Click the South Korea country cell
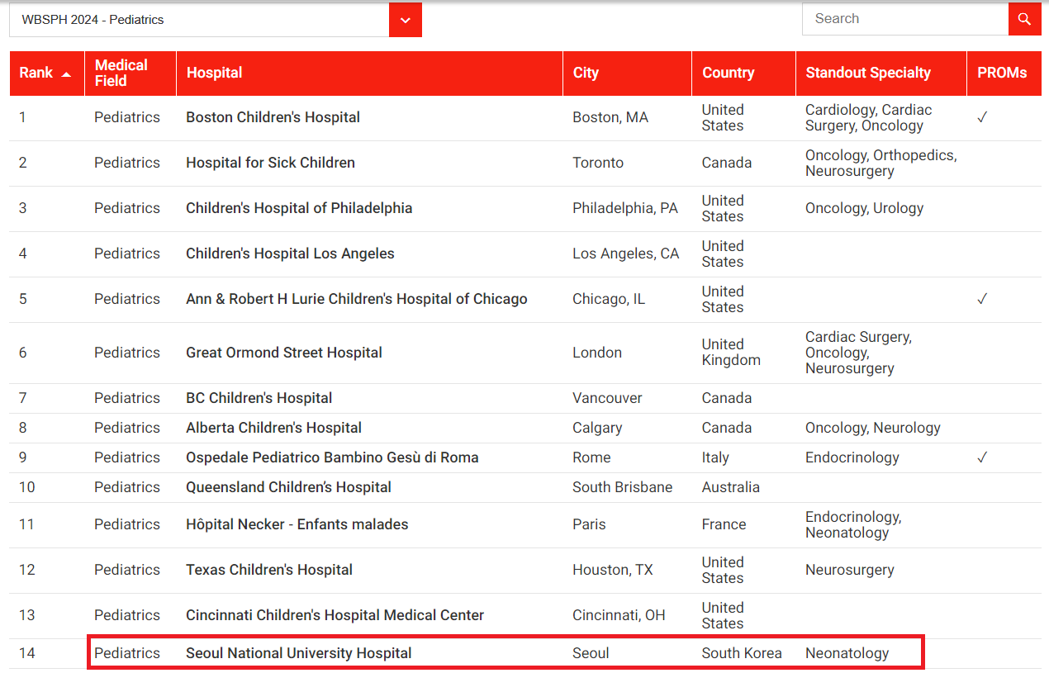This screenshot has height=673, width=1049. (742, 653)
